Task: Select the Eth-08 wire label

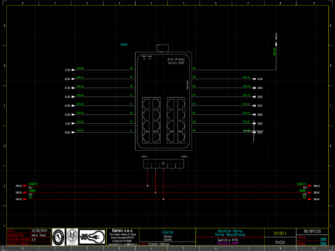Action: pos(80,68)
